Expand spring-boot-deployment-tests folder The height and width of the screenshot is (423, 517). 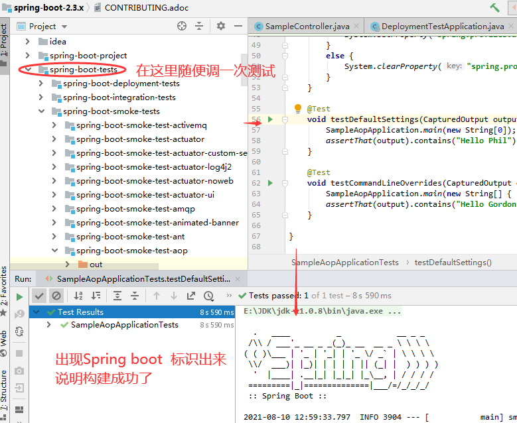pyautogui.click(x=41, y=83)
